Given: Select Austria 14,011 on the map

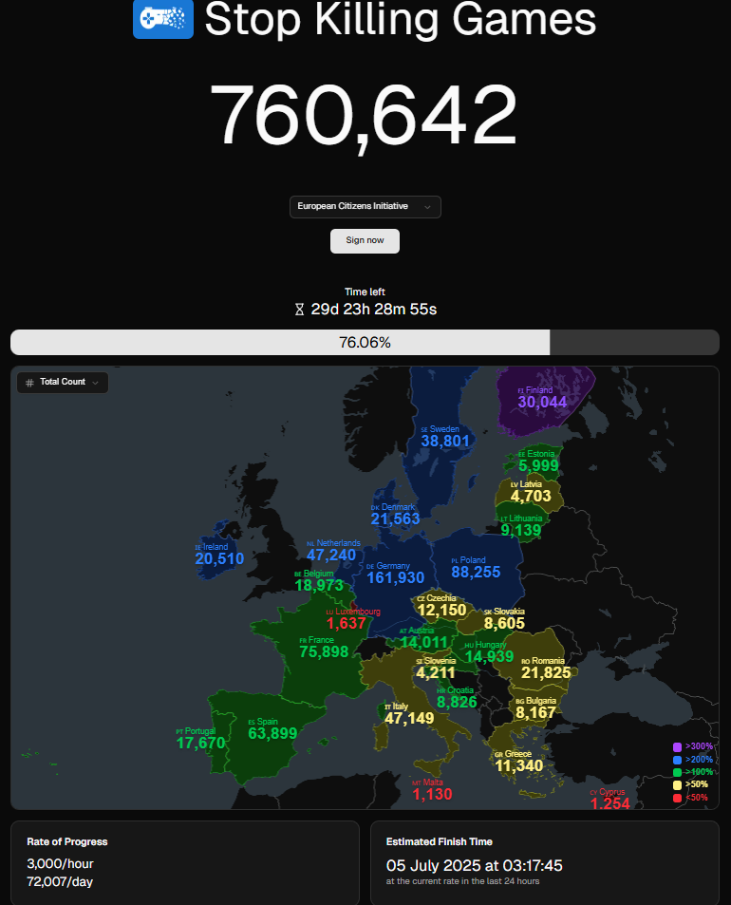Looking at the screenshot, I should pyautogui.click(x=424, y=637).
